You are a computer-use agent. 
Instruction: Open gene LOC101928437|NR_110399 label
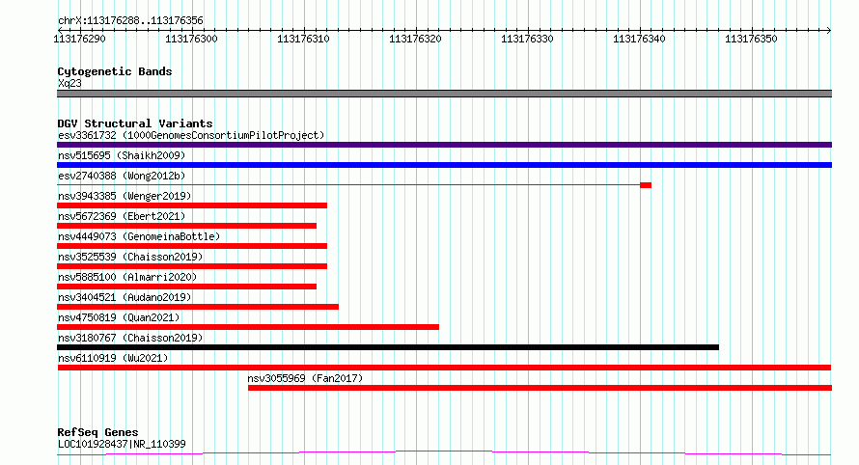tap(122, 444)
